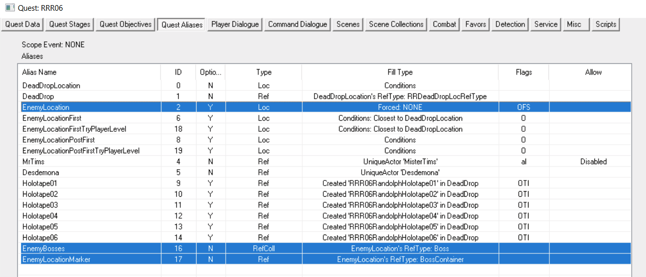Select the Detection tab

tap(510, 24)
